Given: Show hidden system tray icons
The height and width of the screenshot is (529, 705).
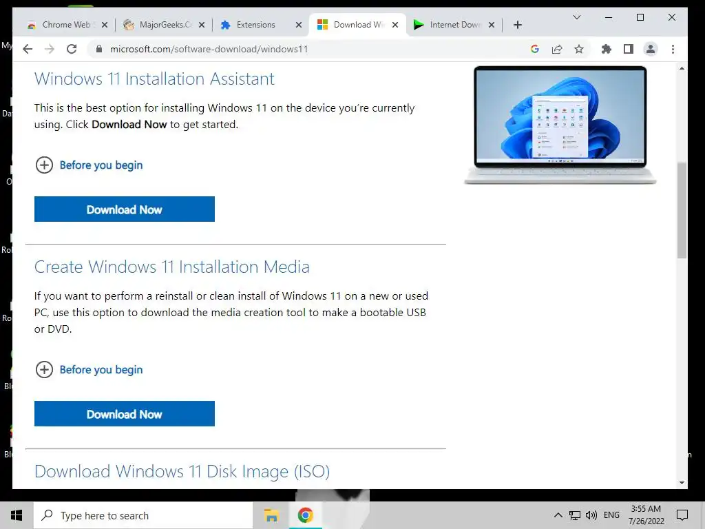Looking at the screenshot, I should point(558,515).
